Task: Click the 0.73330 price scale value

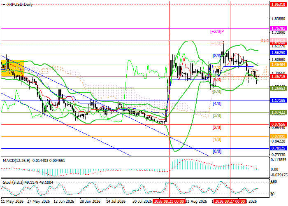Action: 279,155
